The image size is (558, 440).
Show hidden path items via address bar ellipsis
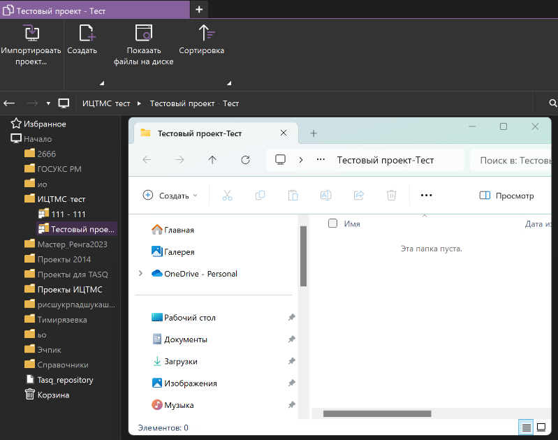click(321, 159)
